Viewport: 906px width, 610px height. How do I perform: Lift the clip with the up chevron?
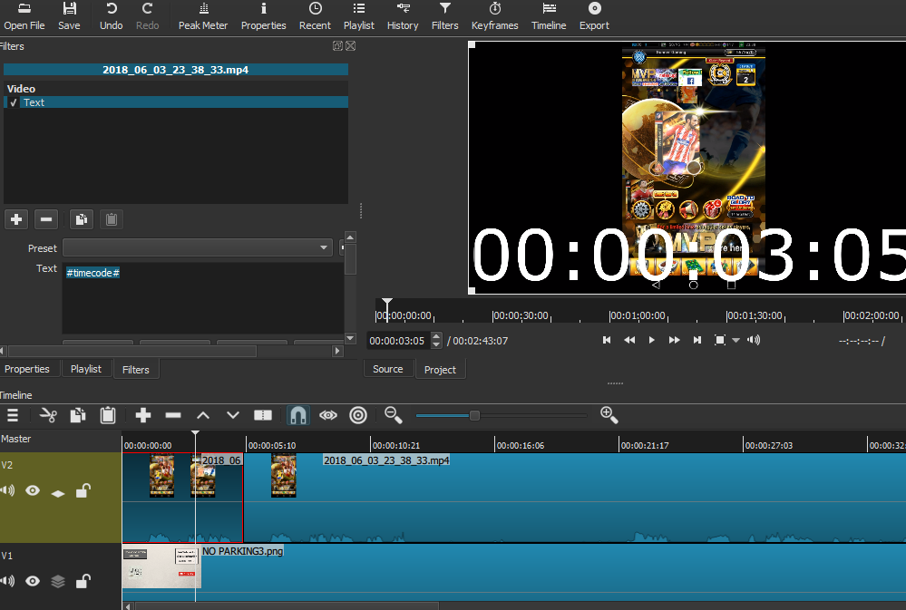pos(203,415)
